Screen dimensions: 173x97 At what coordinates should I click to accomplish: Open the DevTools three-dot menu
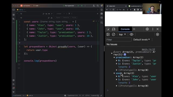pyautogui.click(x=153, y=29)
